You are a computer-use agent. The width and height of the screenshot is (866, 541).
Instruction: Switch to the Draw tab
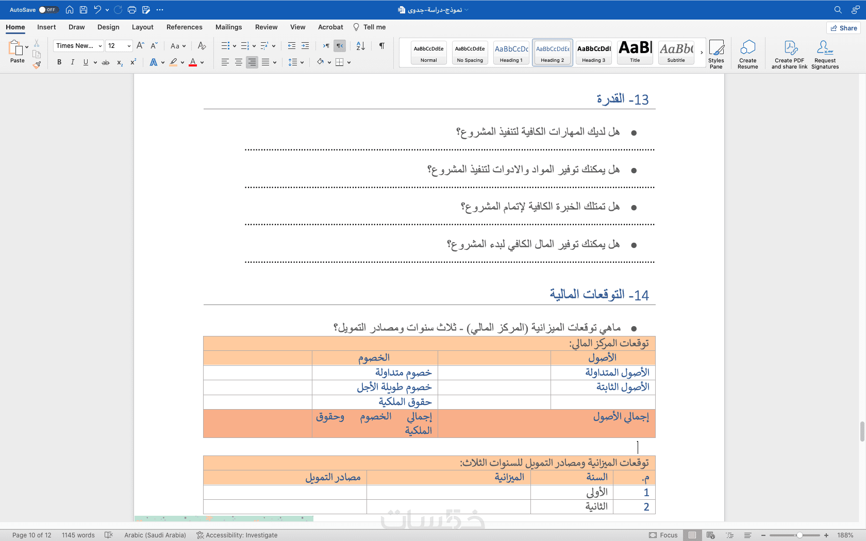pos(77,27)
